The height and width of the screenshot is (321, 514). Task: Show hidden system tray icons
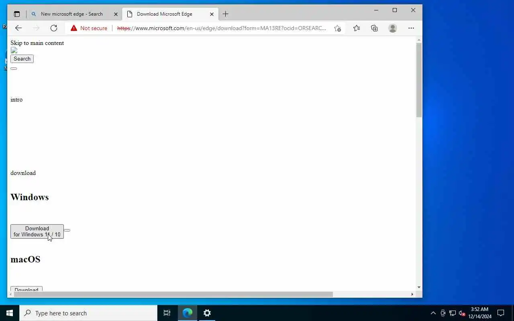coord(433,313)
